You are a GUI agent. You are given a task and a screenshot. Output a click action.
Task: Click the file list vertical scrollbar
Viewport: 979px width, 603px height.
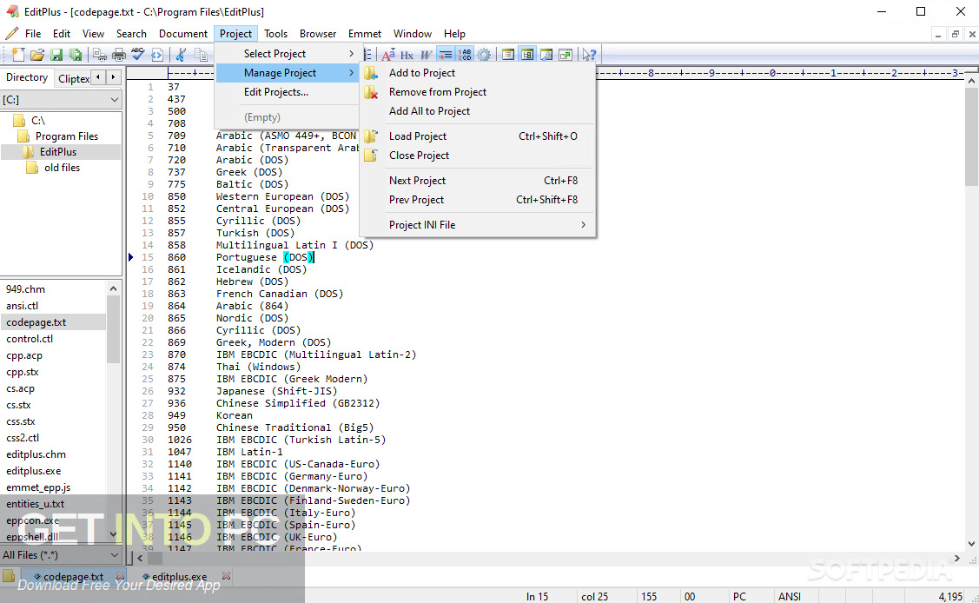point(113,412)
